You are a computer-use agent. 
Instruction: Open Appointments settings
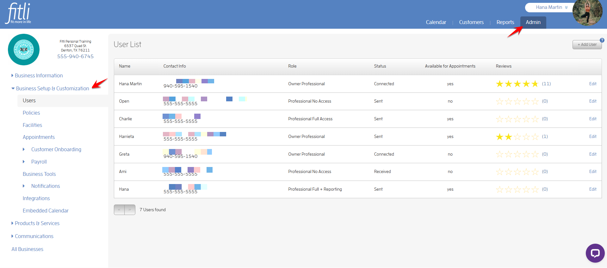pyautogui.click(x=39, y=137)
